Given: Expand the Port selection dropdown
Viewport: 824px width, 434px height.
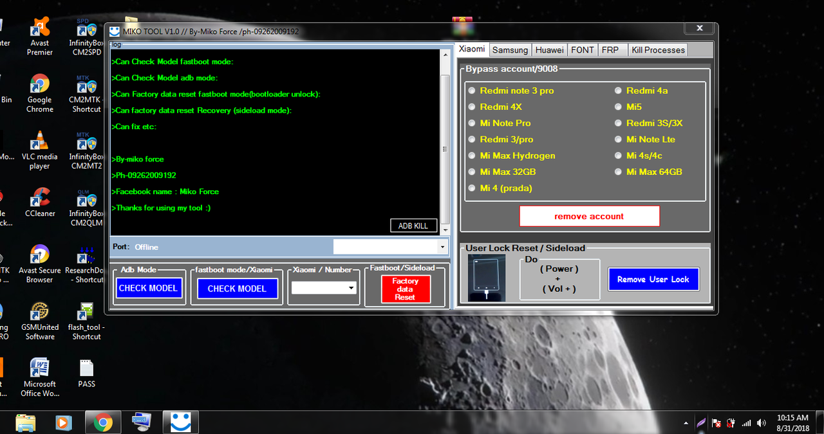Looking at the screenshot, I should 442,247.
